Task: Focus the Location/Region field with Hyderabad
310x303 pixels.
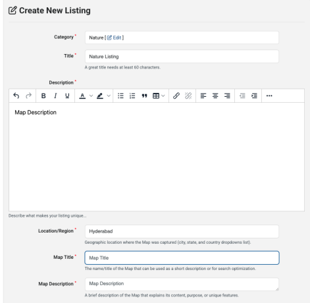Action: pyautogui.click(x=182, y=231)
